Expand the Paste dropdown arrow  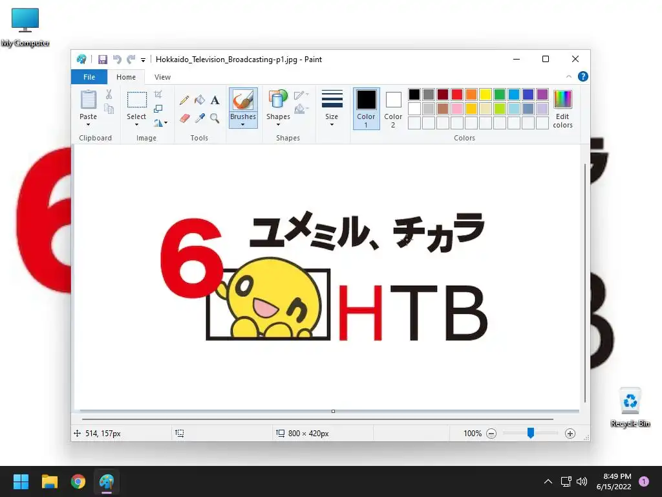pyautogui.click(x=88, y=125)
